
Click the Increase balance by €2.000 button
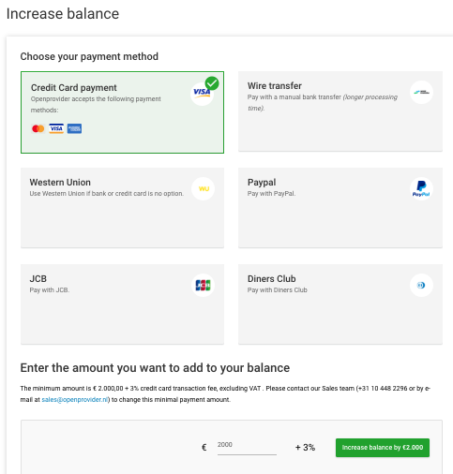pyautogui.click(x=383, y=448)
